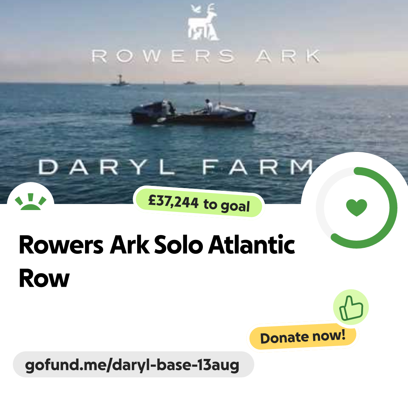Click the rower seated in the boat
Image resolution: width=408 pixels, height=408 pixels.
(x=207, y=106)
